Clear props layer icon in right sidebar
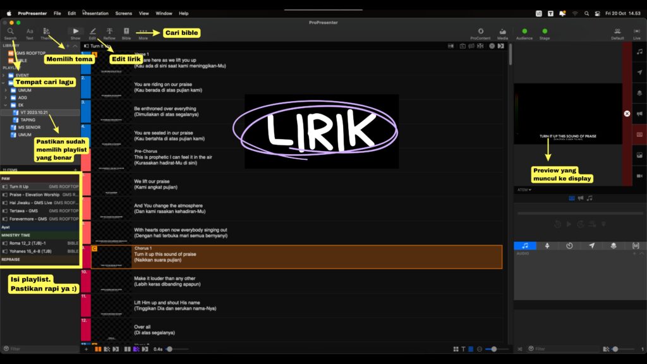This screenshot has height=364, width=647. click(x=639, y=94)
